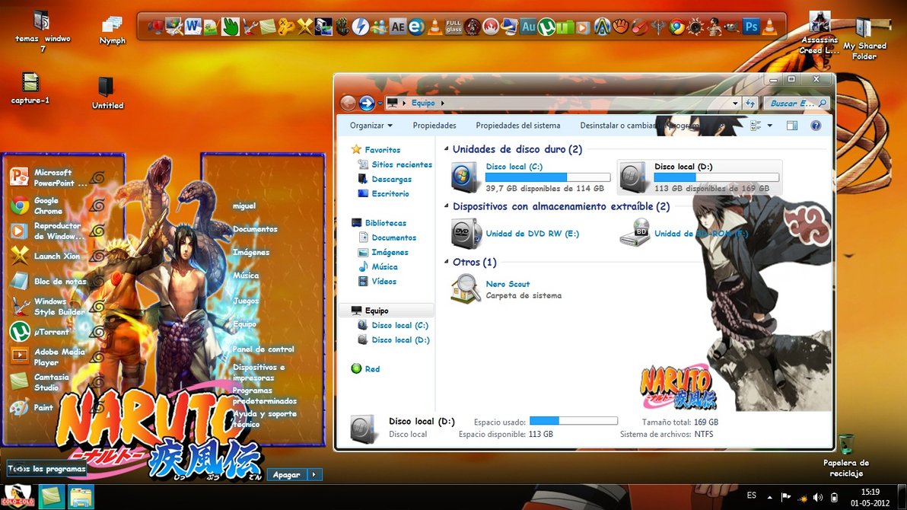
Task: Open Adobe After Effects from the dock
Action: (x=397, y=27)
